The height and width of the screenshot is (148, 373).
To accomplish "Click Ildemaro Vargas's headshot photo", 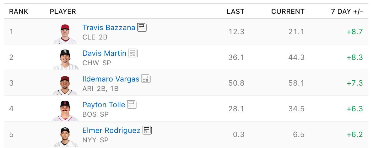I will pyautogui.click(x=65, y=85).
